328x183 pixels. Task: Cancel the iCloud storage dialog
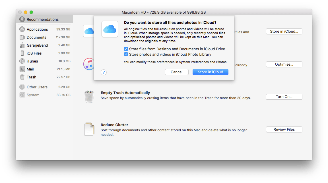(x=177, y=72)
